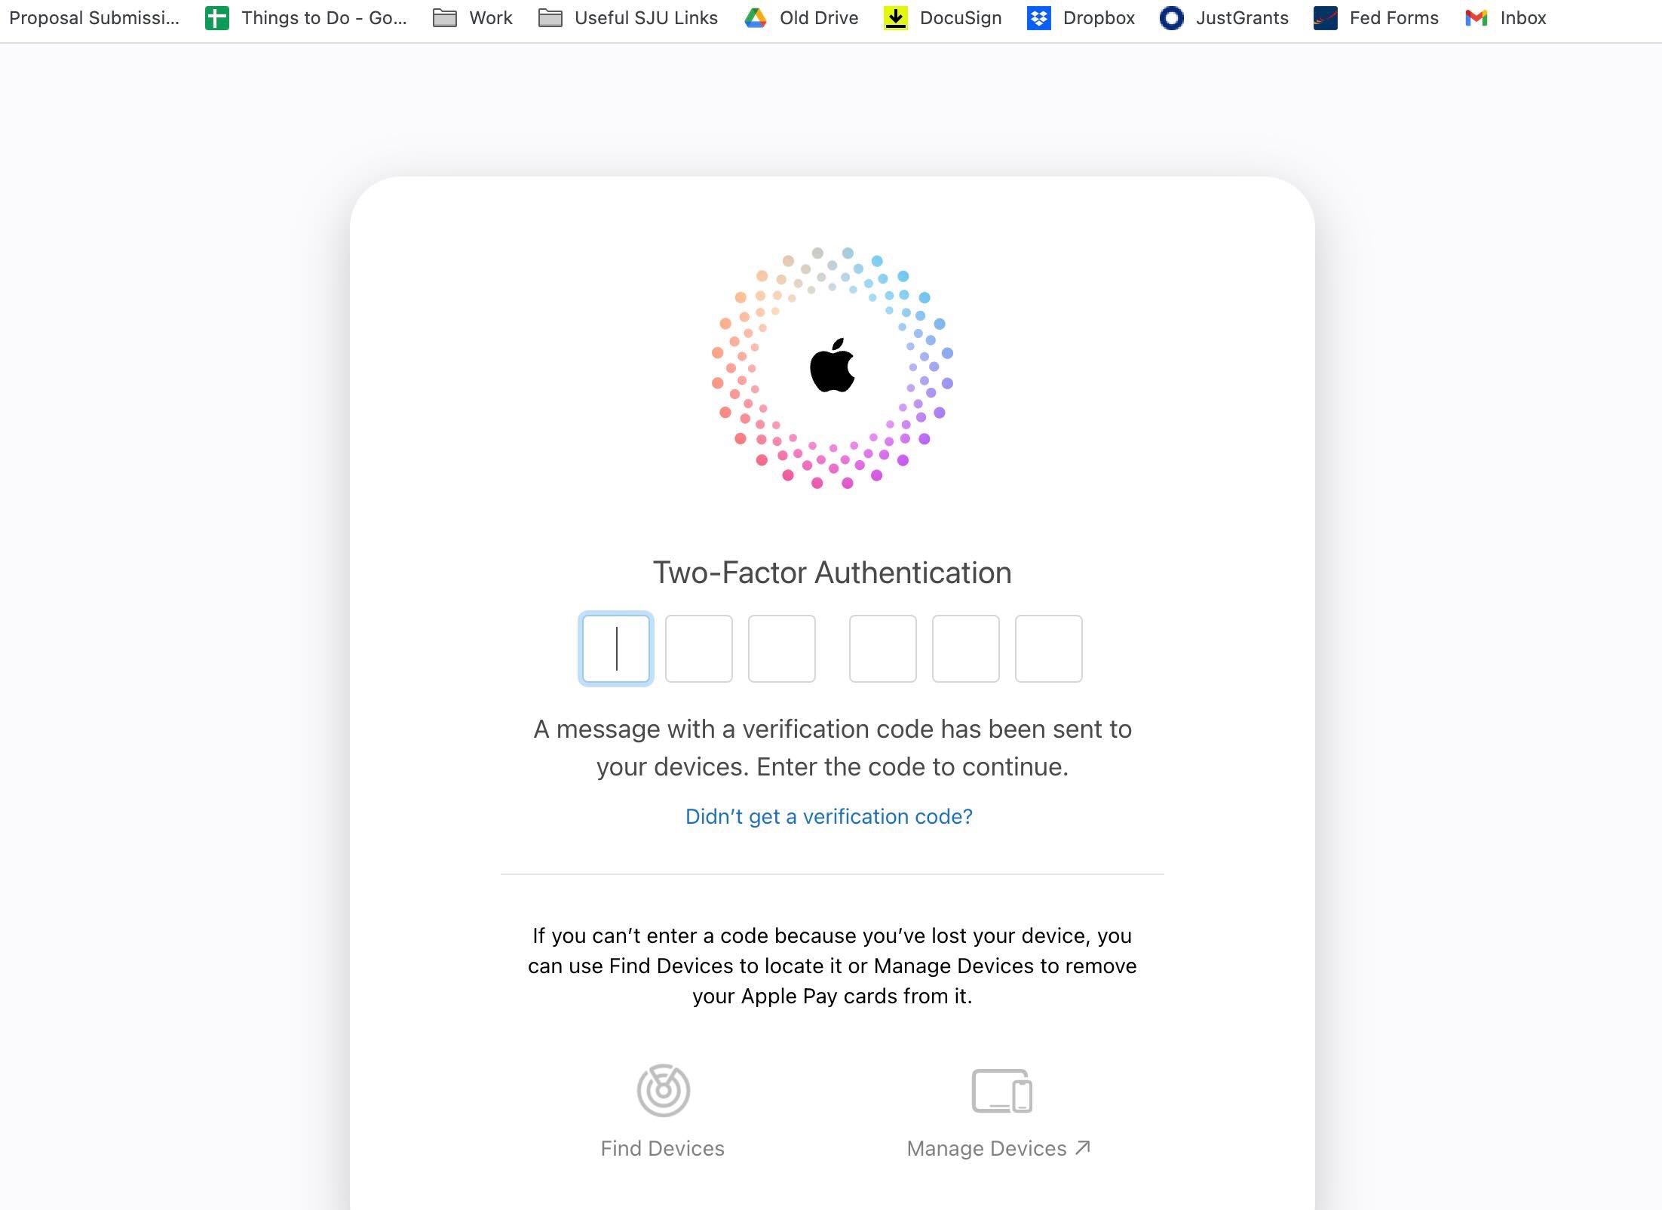This screenshot has height=1210, width=1662.
Task: Click the Manage Devices screens icon
Action: (1001, 1091)
